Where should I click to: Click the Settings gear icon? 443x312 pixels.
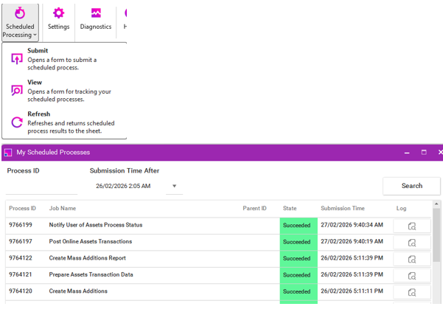(58, 18)
